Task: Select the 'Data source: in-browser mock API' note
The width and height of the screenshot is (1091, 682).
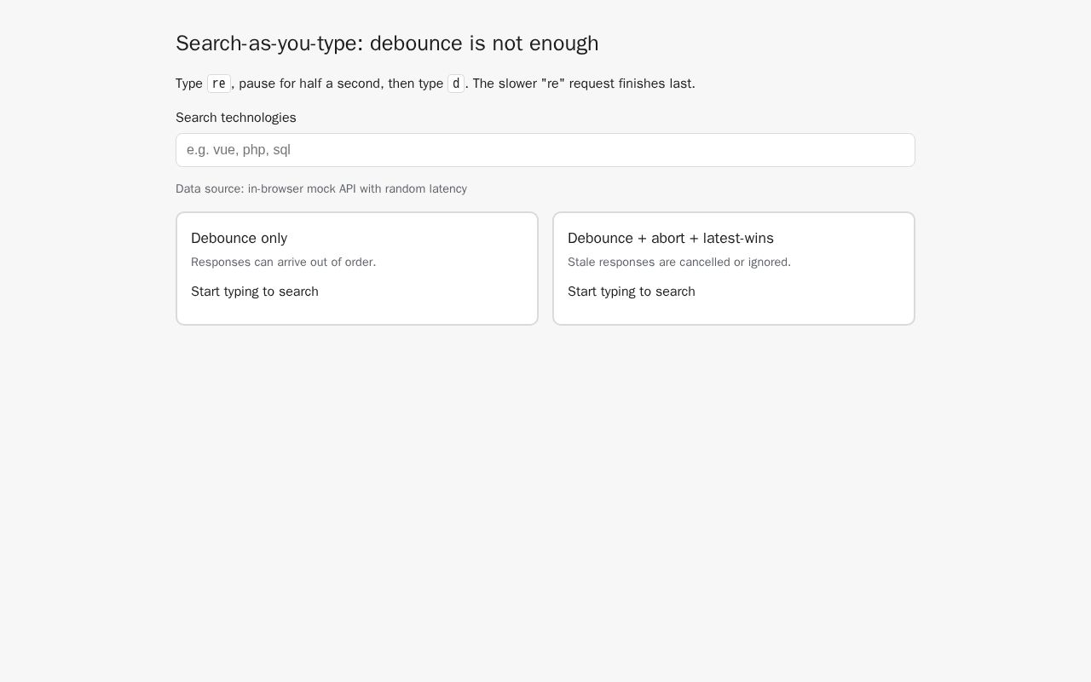Action: [x=321, y=188]
